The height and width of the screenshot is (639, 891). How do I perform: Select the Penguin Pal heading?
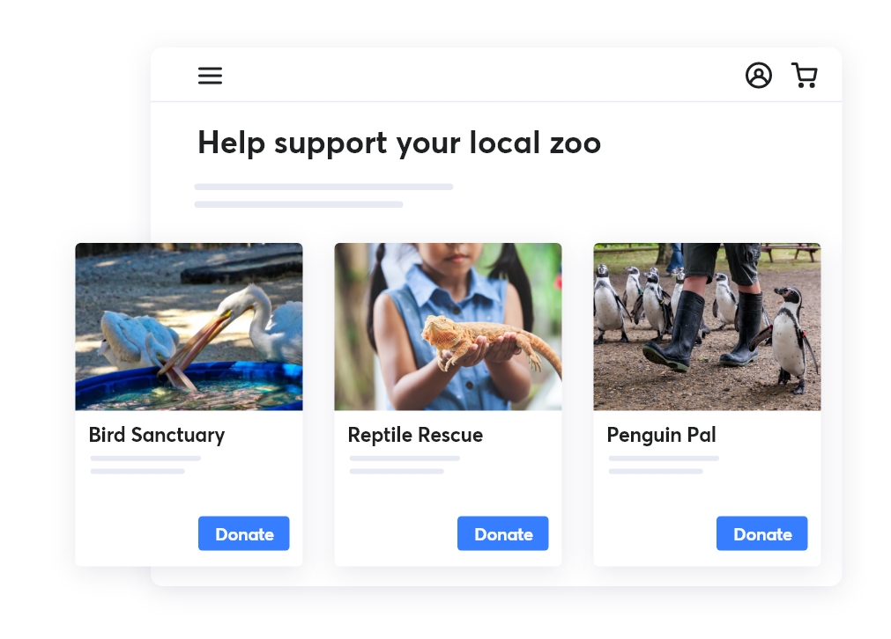661,435
